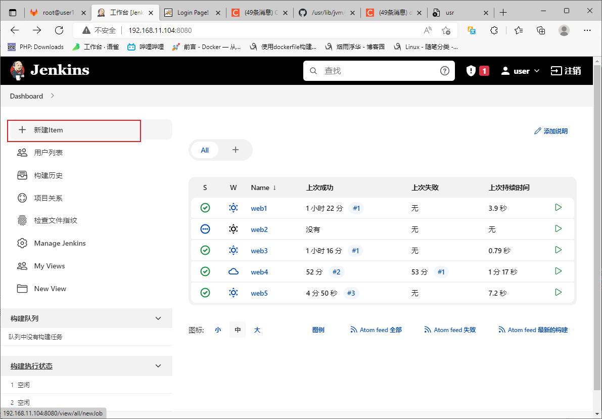
Task: Select the All view tab
Action: [205, 150]
